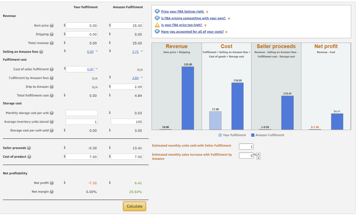
Task: Click help icon for Cost of seller fulfillment
Action: pos(52,69)
